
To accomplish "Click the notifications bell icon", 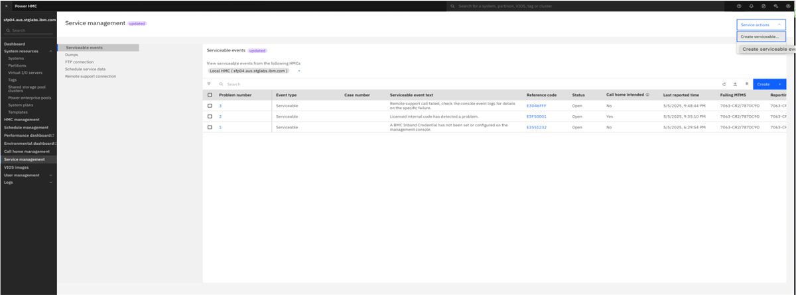I will click(752, 6).
